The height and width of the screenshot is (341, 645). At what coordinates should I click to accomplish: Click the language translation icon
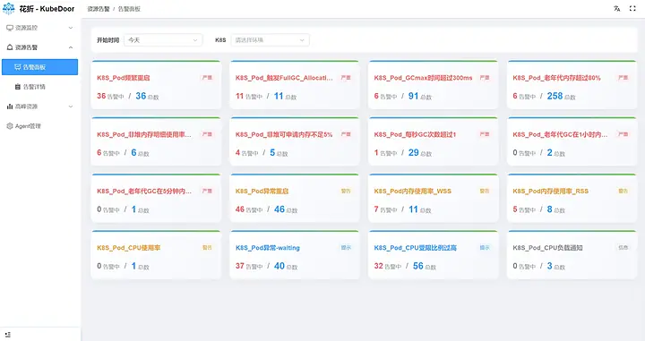point(616,9)
